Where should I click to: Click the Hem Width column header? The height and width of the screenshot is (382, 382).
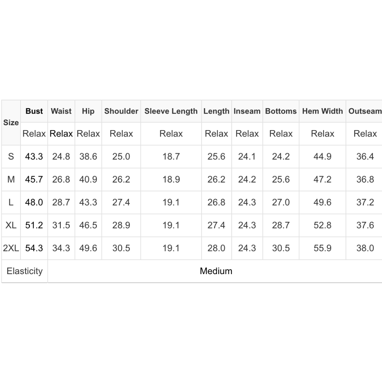[x=322, y=111]
